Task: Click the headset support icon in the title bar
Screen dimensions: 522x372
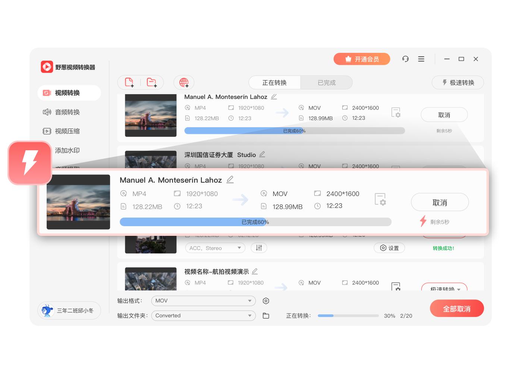Action: (x=405, y=59)
